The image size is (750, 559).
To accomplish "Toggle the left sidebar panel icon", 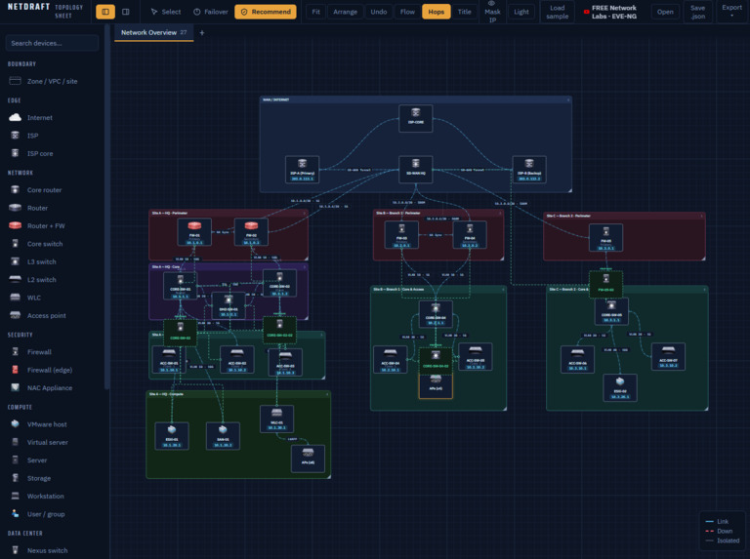I will 105,12.
